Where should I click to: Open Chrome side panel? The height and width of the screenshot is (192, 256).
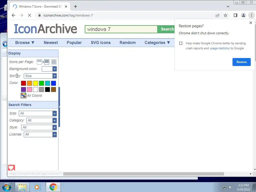(235, 15)
